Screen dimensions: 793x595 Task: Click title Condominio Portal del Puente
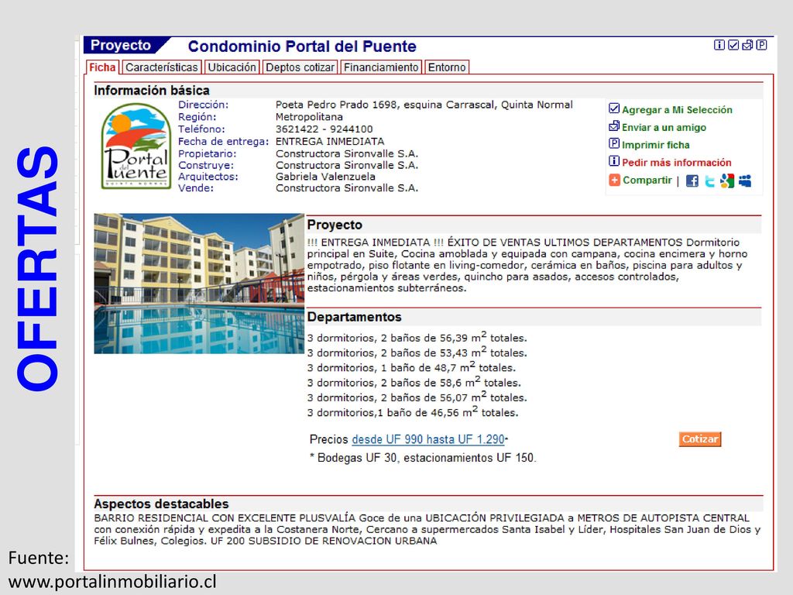(302, 46)
